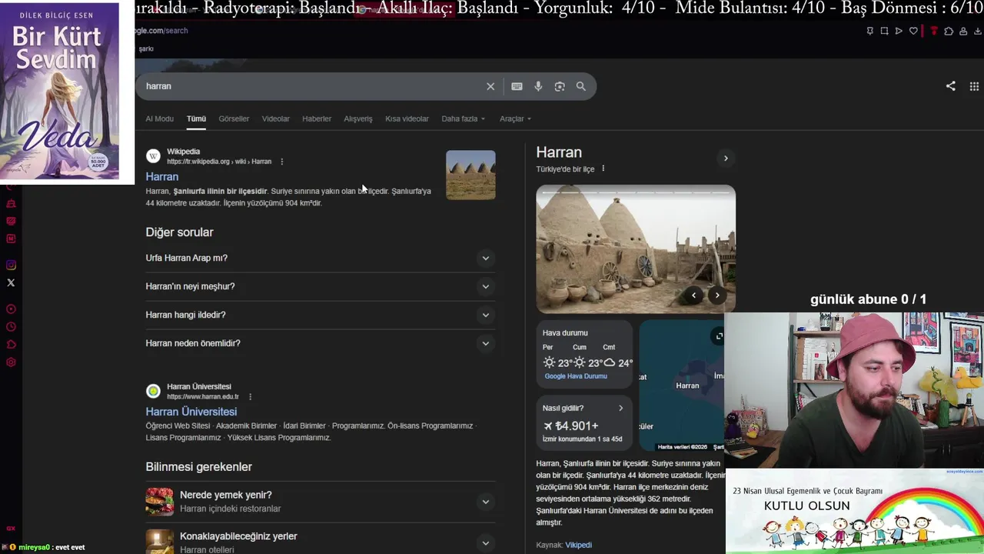
Task: Open the 'Araçlar' dropdown
Action: pos(515,118)
